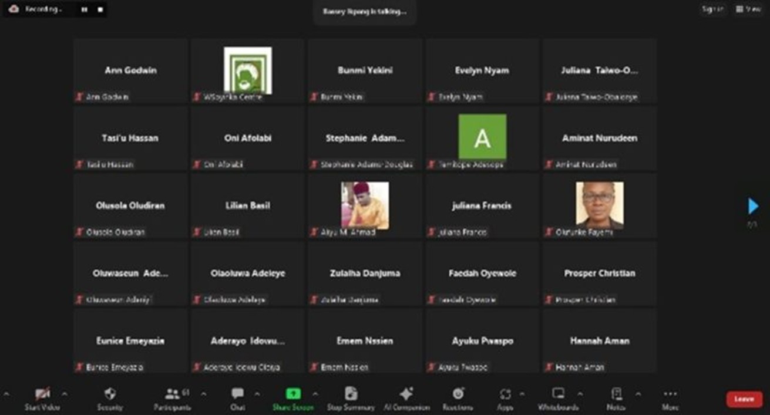
Task: Pause the meeting recording
Action: tap(85, 9)
